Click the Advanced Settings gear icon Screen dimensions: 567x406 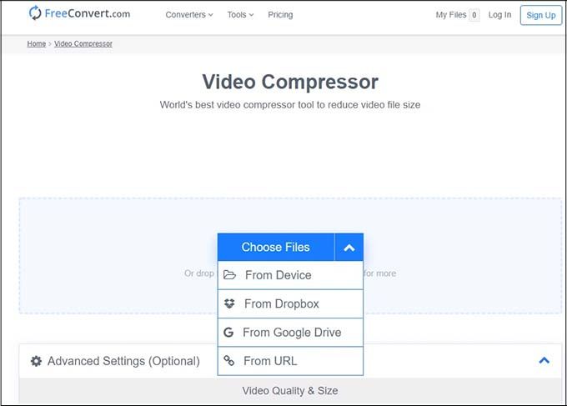pyautogui.click(x=36, y=361)
